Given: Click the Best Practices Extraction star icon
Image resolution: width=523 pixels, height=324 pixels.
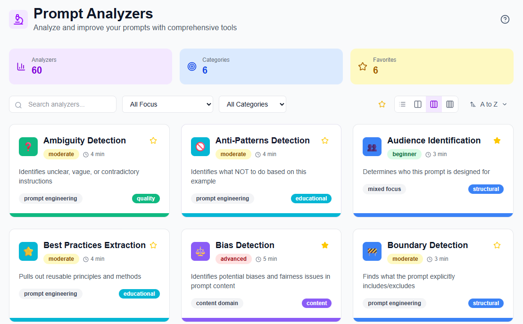Looking at the screenshot, I should click(28, 251).
